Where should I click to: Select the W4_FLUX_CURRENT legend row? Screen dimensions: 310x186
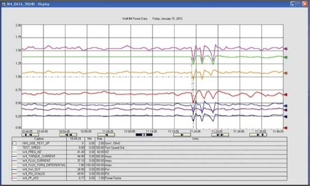pos(149,161)
